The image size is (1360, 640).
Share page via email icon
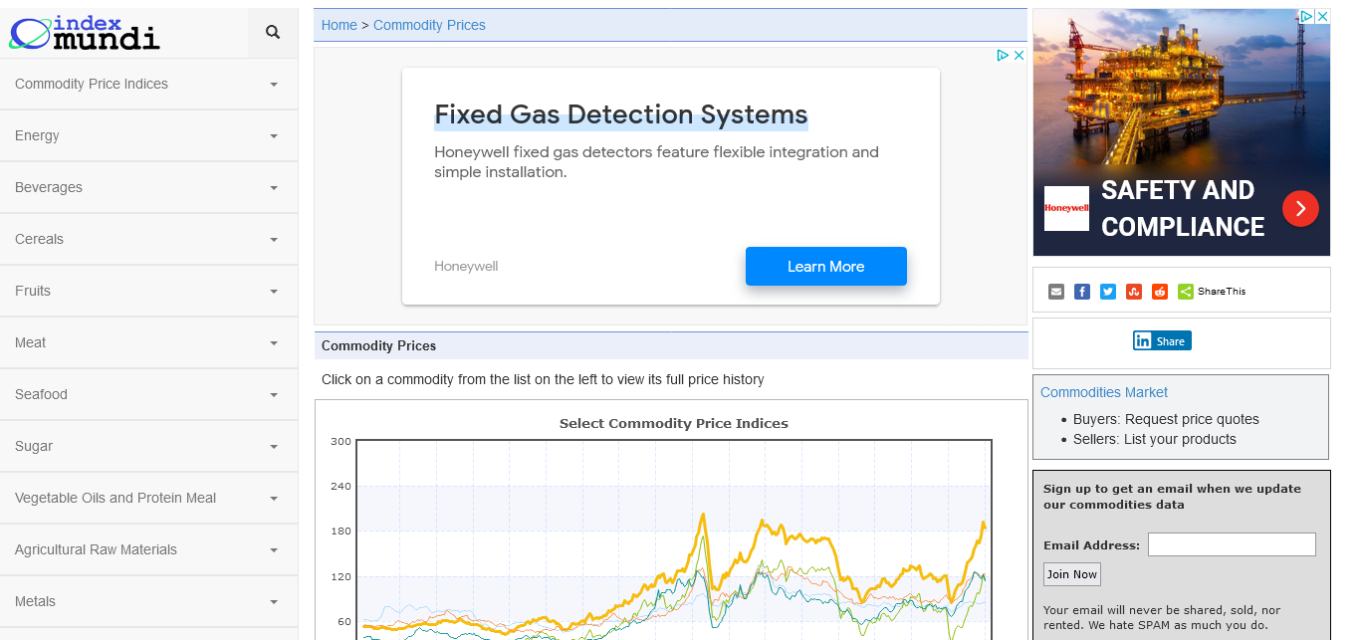click(1056, 292)
